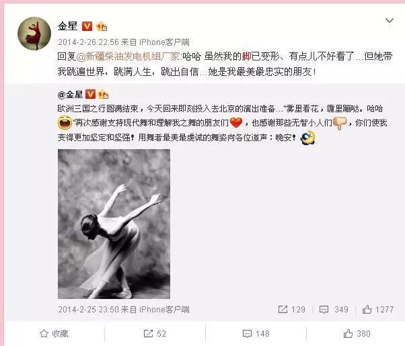
Task: Repost this post showing 52 shares
Action: tap(155, 334)
